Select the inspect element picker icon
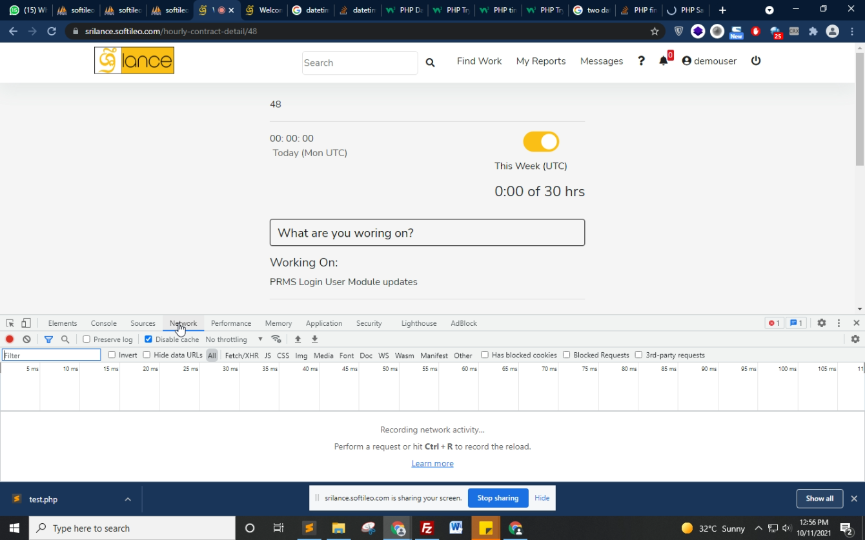 10,323
